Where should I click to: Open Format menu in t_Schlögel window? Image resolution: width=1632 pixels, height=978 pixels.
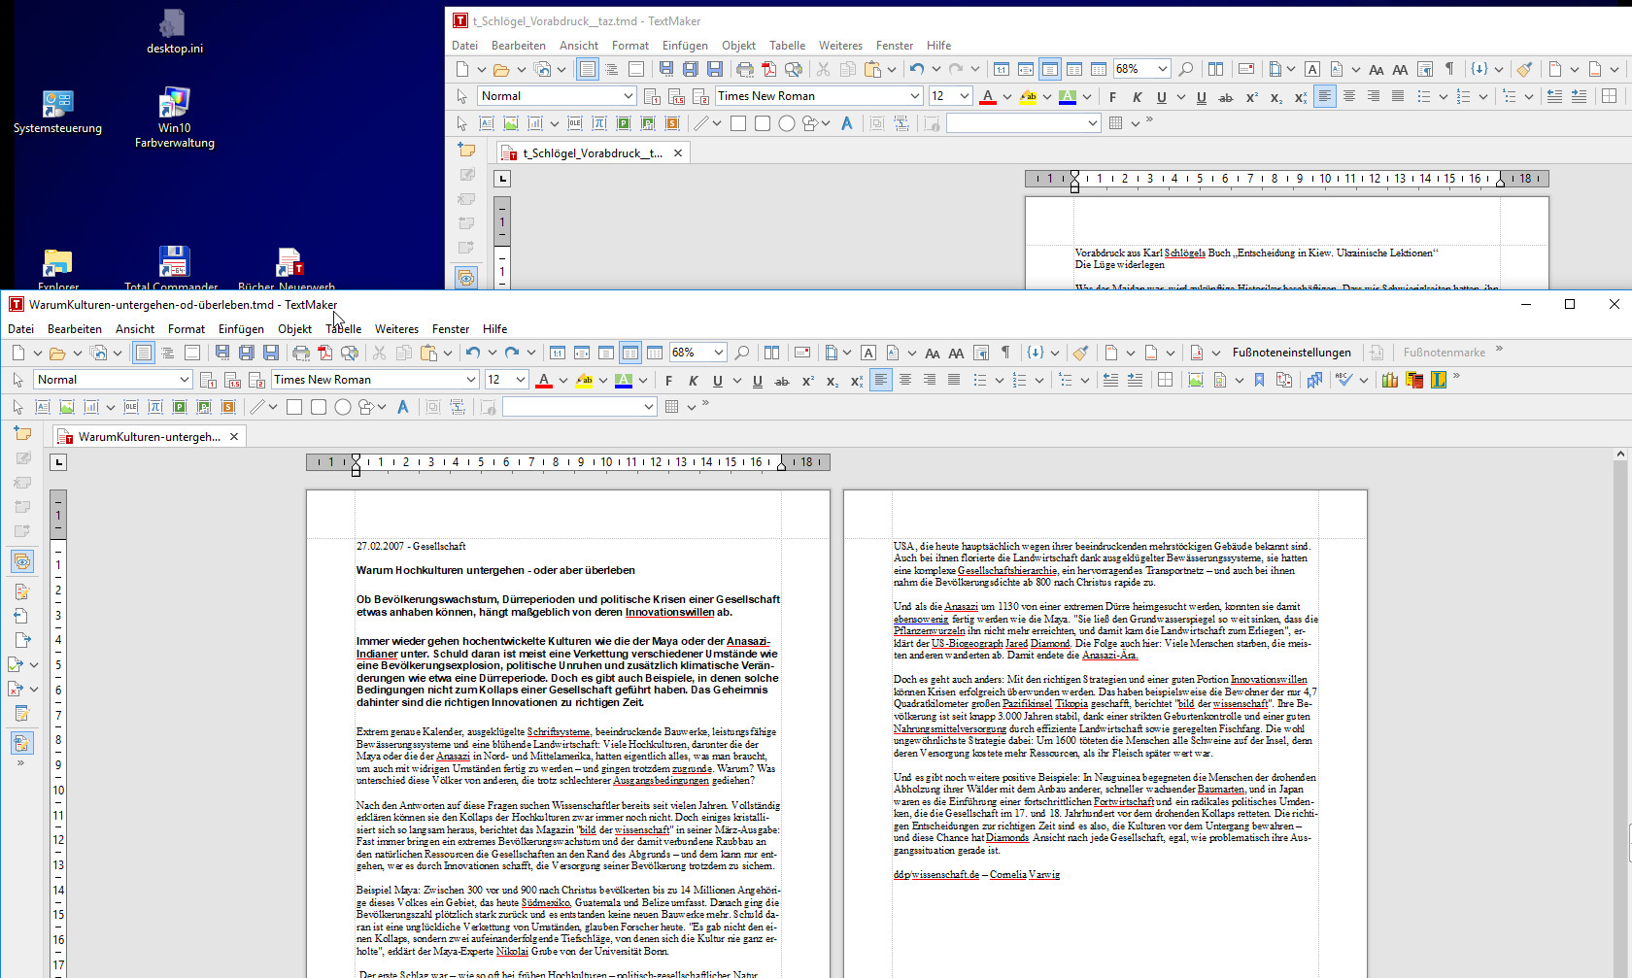pyautogui.click(x=630, y=46)
